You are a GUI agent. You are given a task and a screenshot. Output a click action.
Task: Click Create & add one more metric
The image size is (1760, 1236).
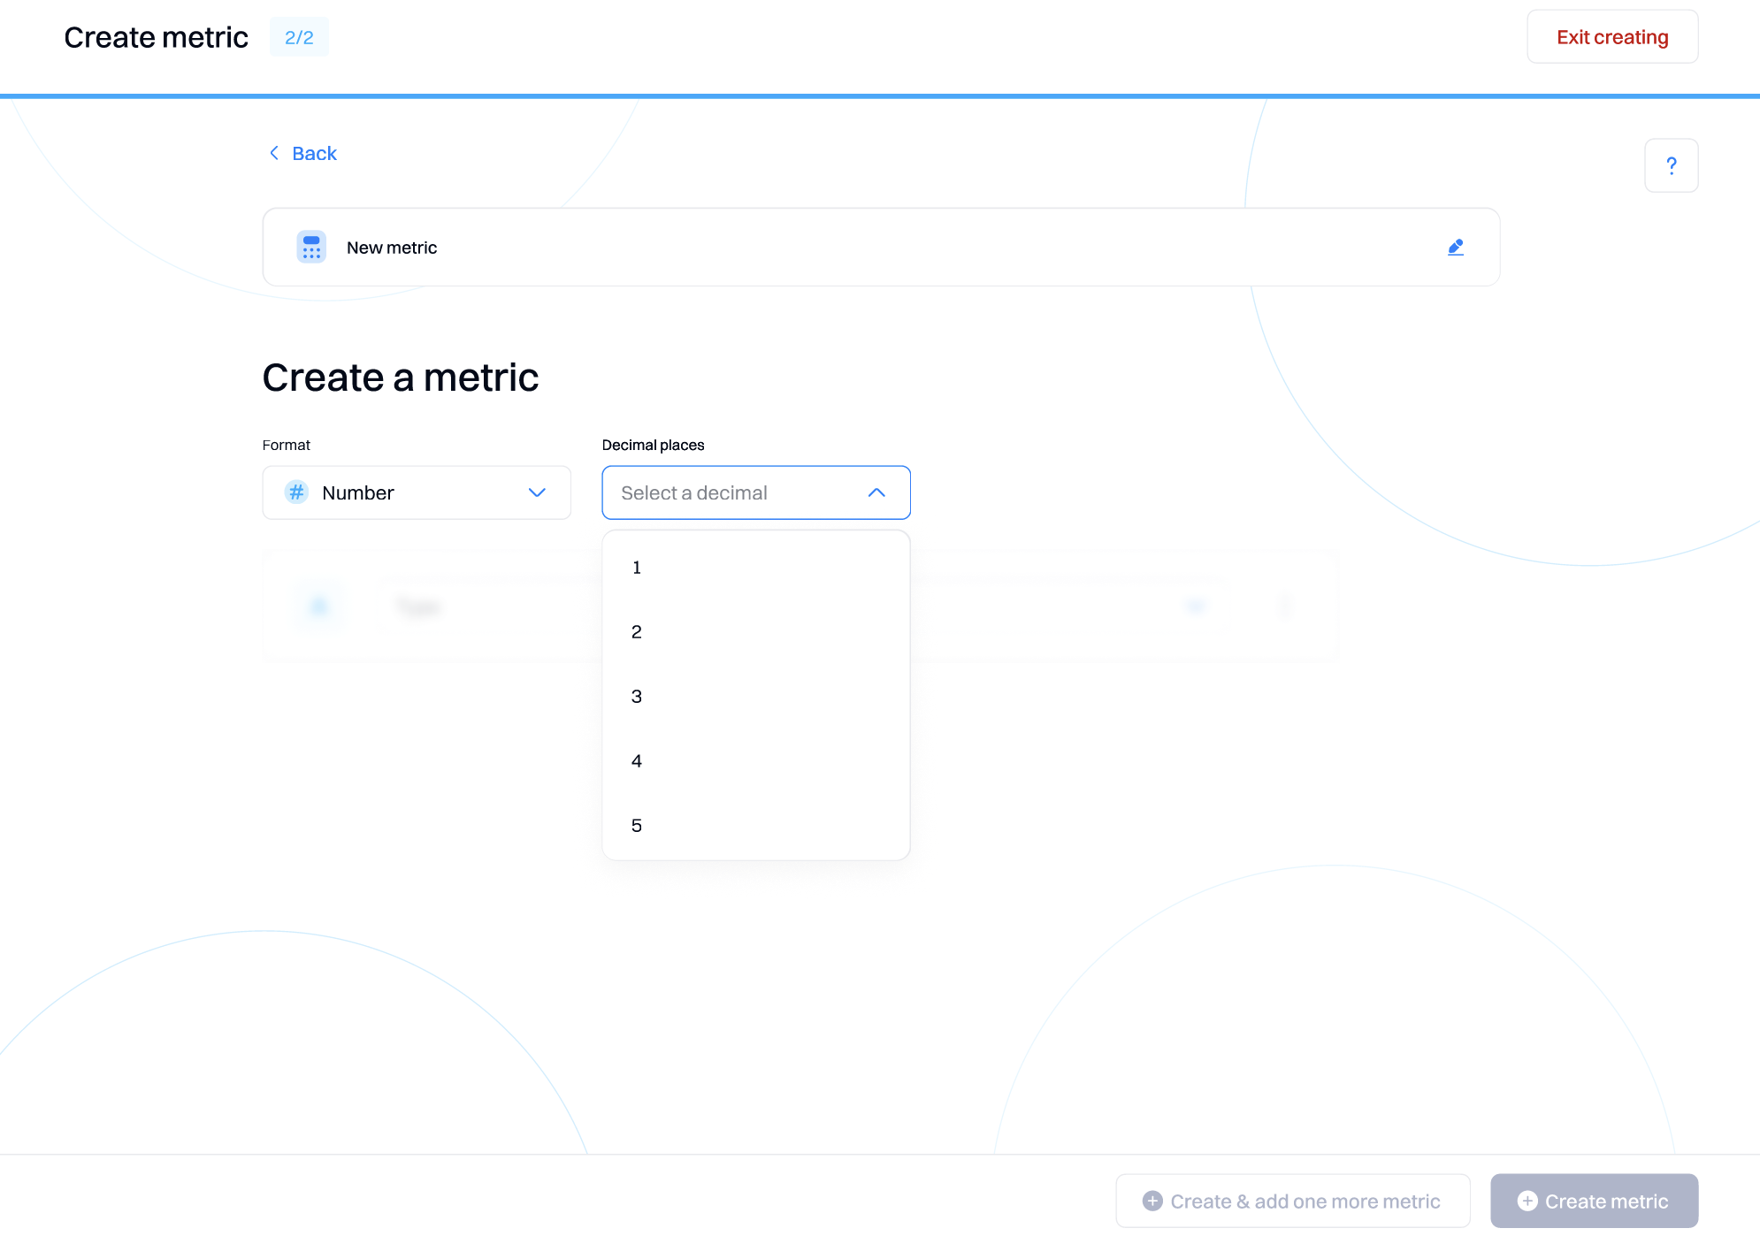tap(1305, 1201)
